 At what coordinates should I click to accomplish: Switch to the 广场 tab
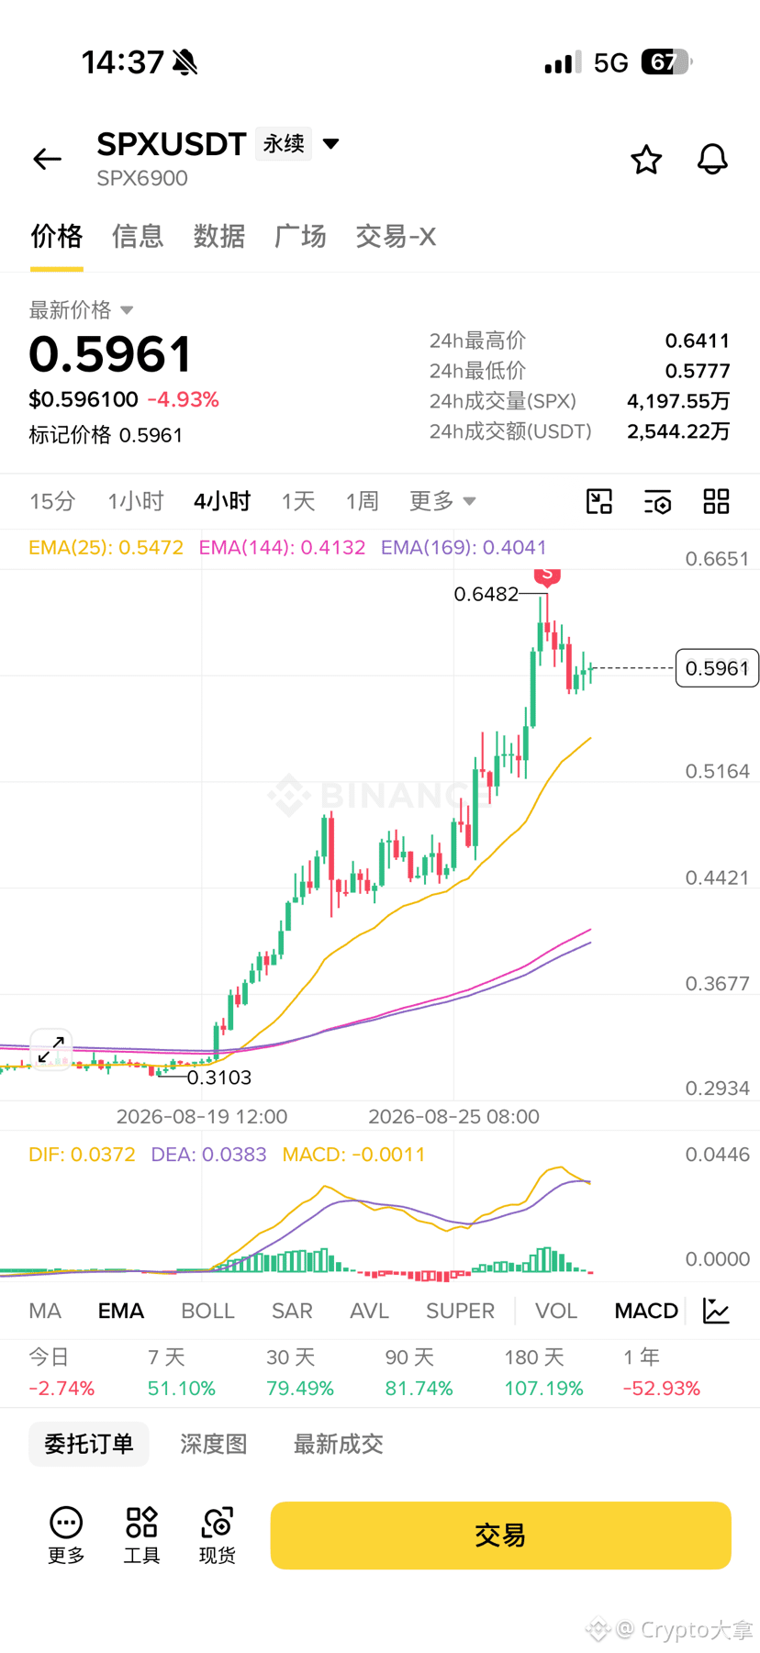(x=300, y=237)
